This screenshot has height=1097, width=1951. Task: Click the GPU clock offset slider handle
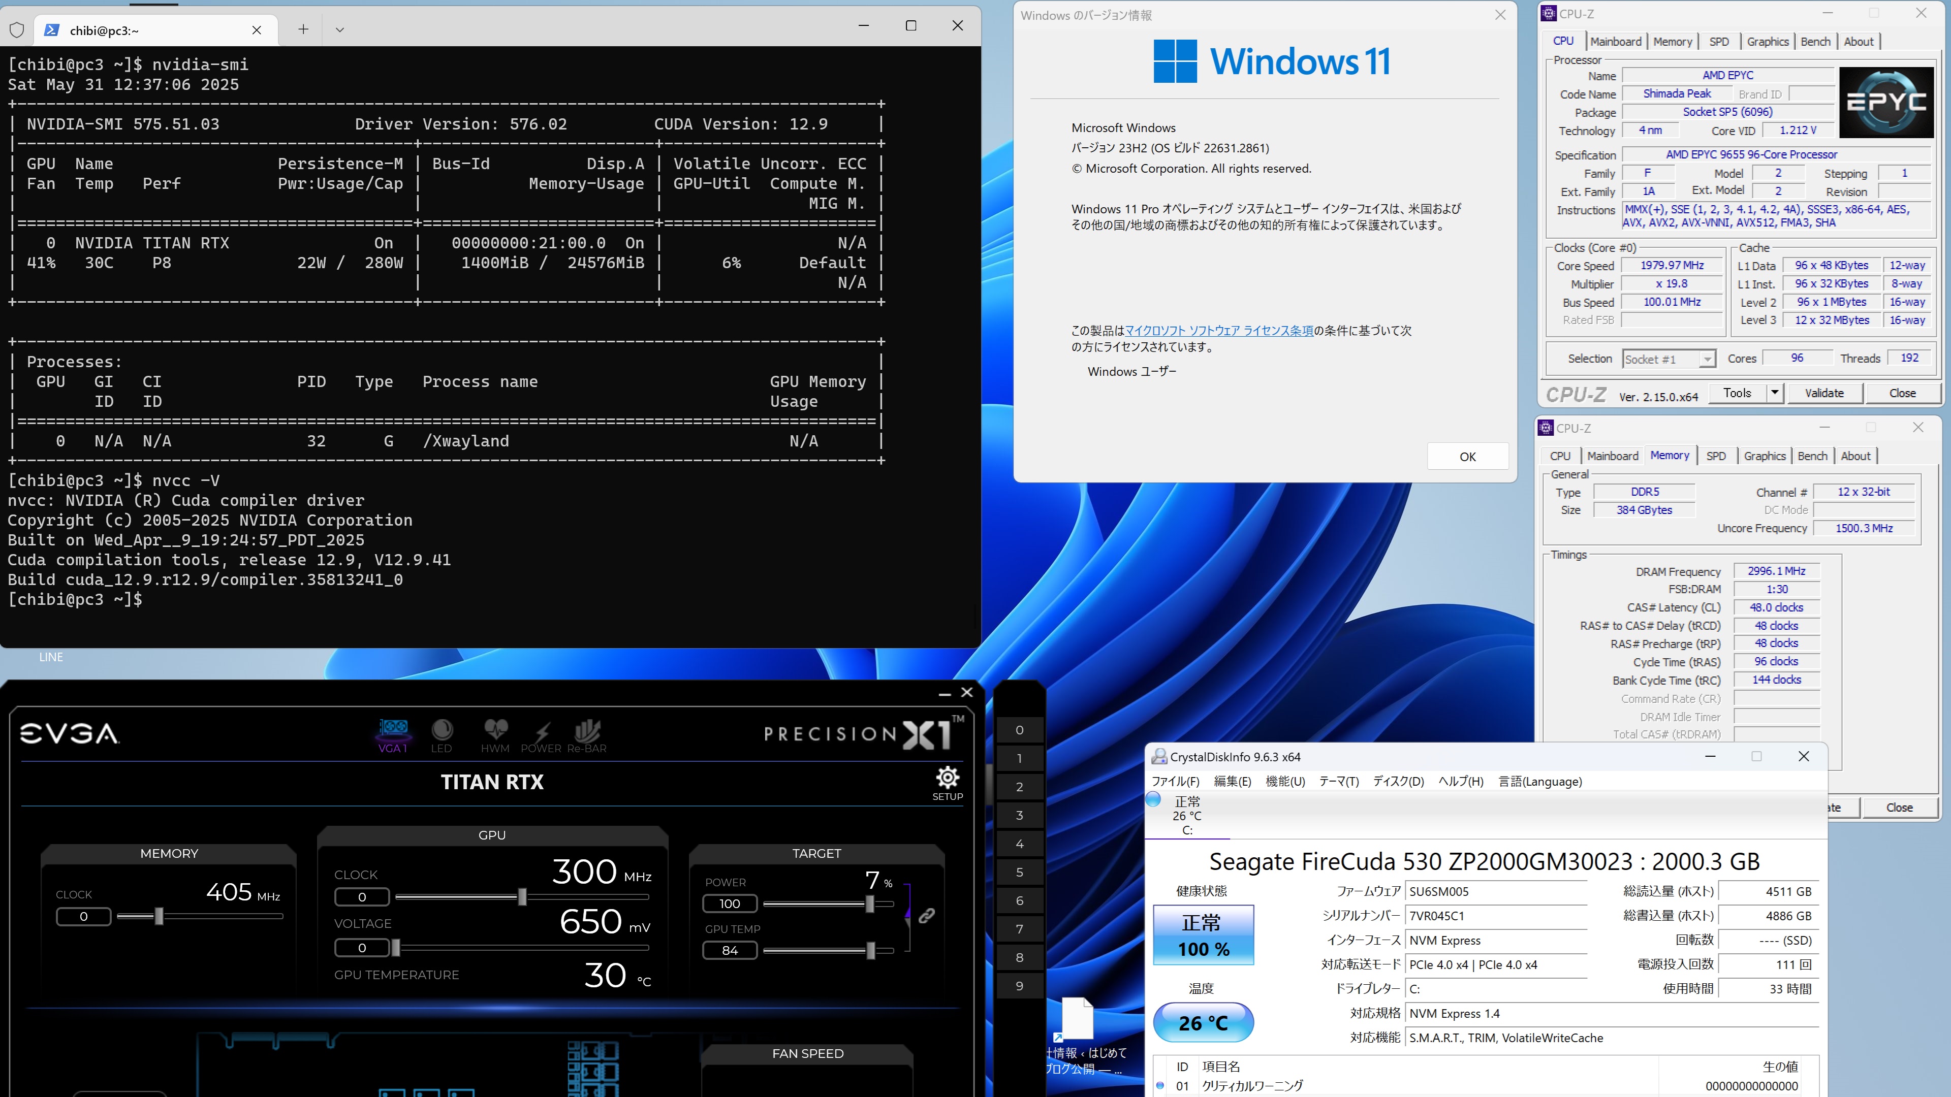coord(522,897)
